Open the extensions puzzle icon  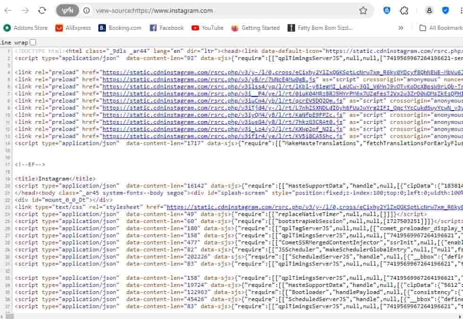coord(404,10)
